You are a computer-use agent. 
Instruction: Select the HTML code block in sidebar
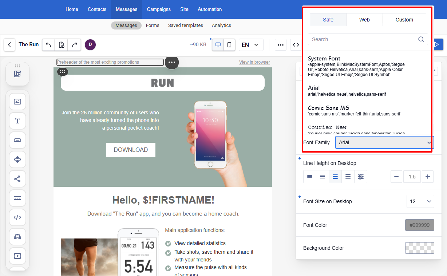pos(17,217)
